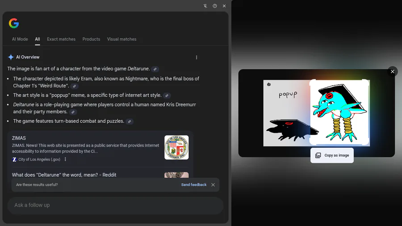Click the Eram Nightmare bullet text
402x226 pixels.
pos(106,82)
